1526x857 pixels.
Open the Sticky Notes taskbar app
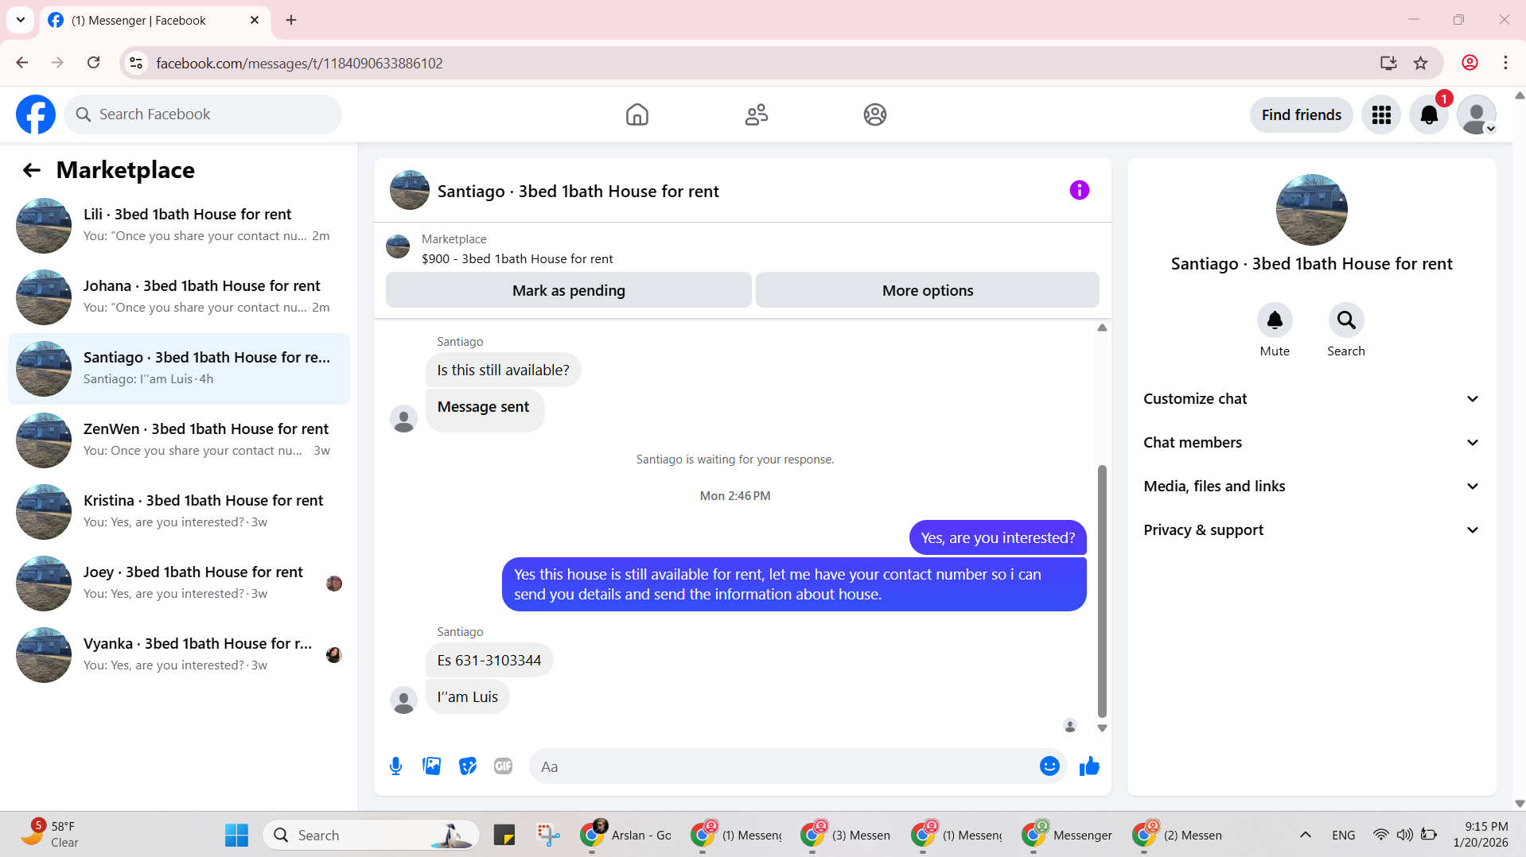point(504,835)
